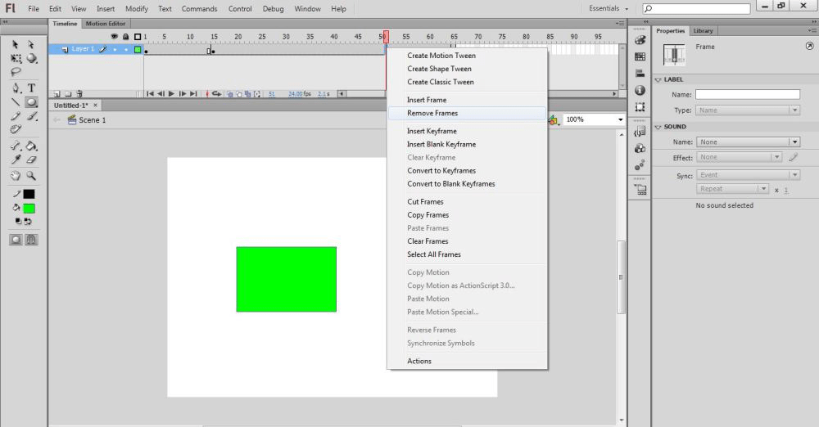Viewport: 819px width, 427px height.
Task: Open the Repeat dropdown
Action: [x=732, y=189]
